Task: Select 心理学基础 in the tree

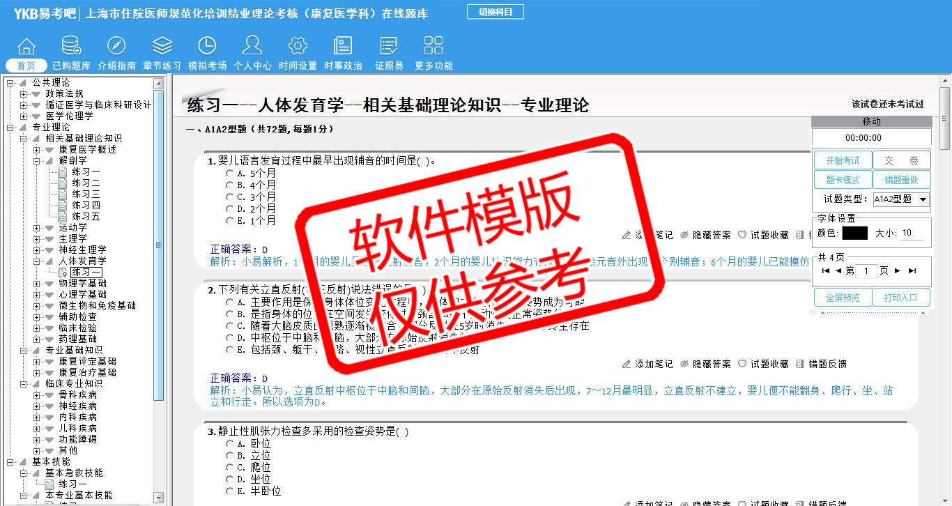Action: pos(82,295)
